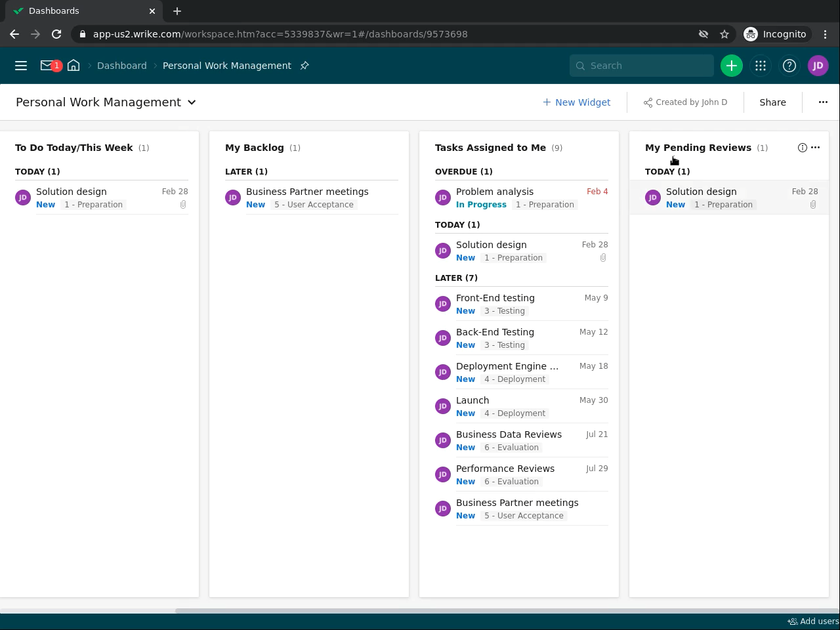This screenshot has width=840, height=630.
Task: Open the overdue Problem analysis task
Action: coord(495,192)
